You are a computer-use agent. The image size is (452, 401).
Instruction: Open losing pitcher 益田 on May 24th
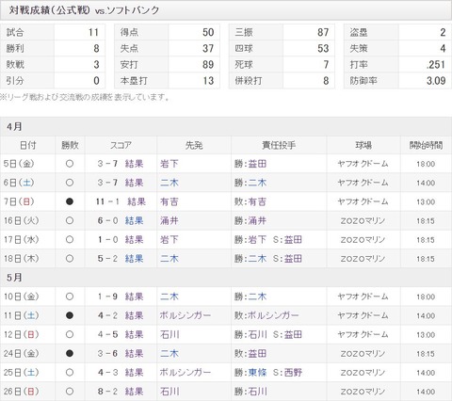[257, 354]
